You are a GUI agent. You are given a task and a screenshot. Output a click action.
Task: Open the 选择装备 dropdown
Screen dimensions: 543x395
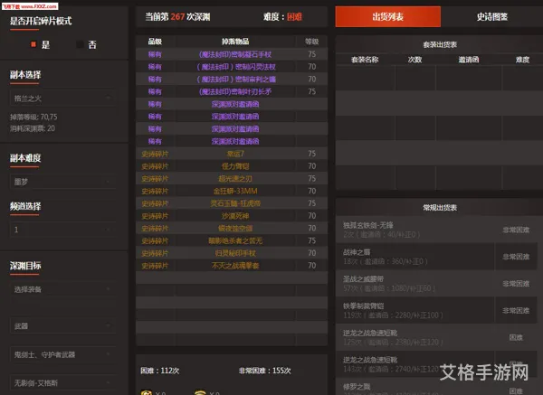(x=62, y=289)
